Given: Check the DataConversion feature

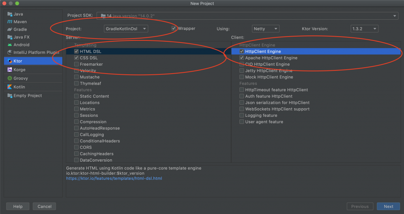Looking at the screenshot, I should pos(76,160).
